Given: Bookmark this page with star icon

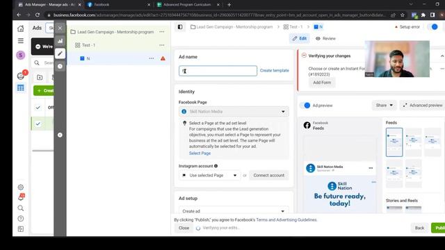Looking at the screenshot, I should coord(403,15).
